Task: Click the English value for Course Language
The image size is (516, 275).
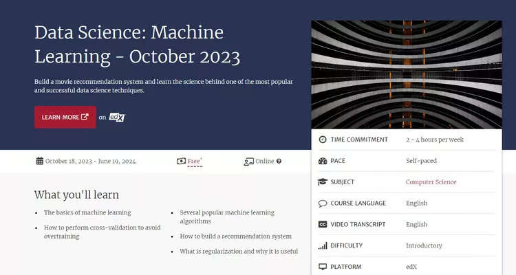Action: (x=417, y=203)
